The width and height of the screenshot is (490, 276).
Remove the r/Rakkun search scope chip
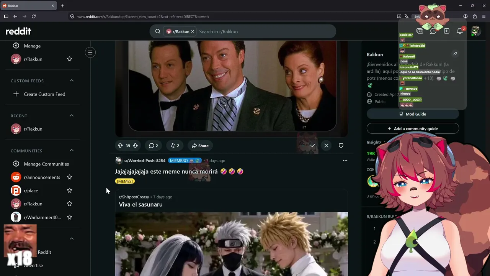pyautogui.click(x=193, y=31)
